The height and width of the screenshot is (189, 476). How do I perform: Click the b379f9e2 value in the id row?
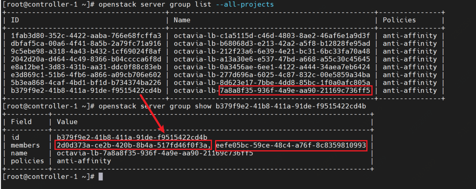[132, 137]
